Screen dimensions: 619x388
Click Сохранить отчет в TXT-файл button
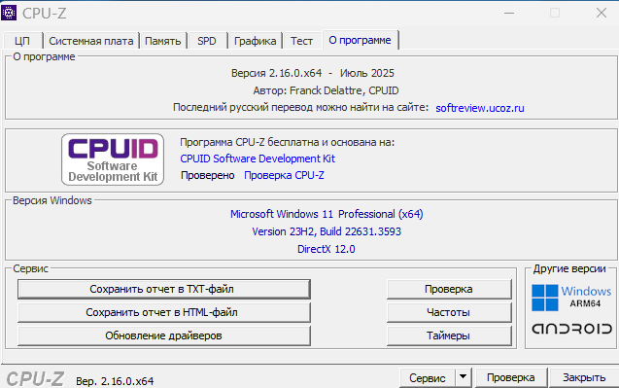(164, 289)
